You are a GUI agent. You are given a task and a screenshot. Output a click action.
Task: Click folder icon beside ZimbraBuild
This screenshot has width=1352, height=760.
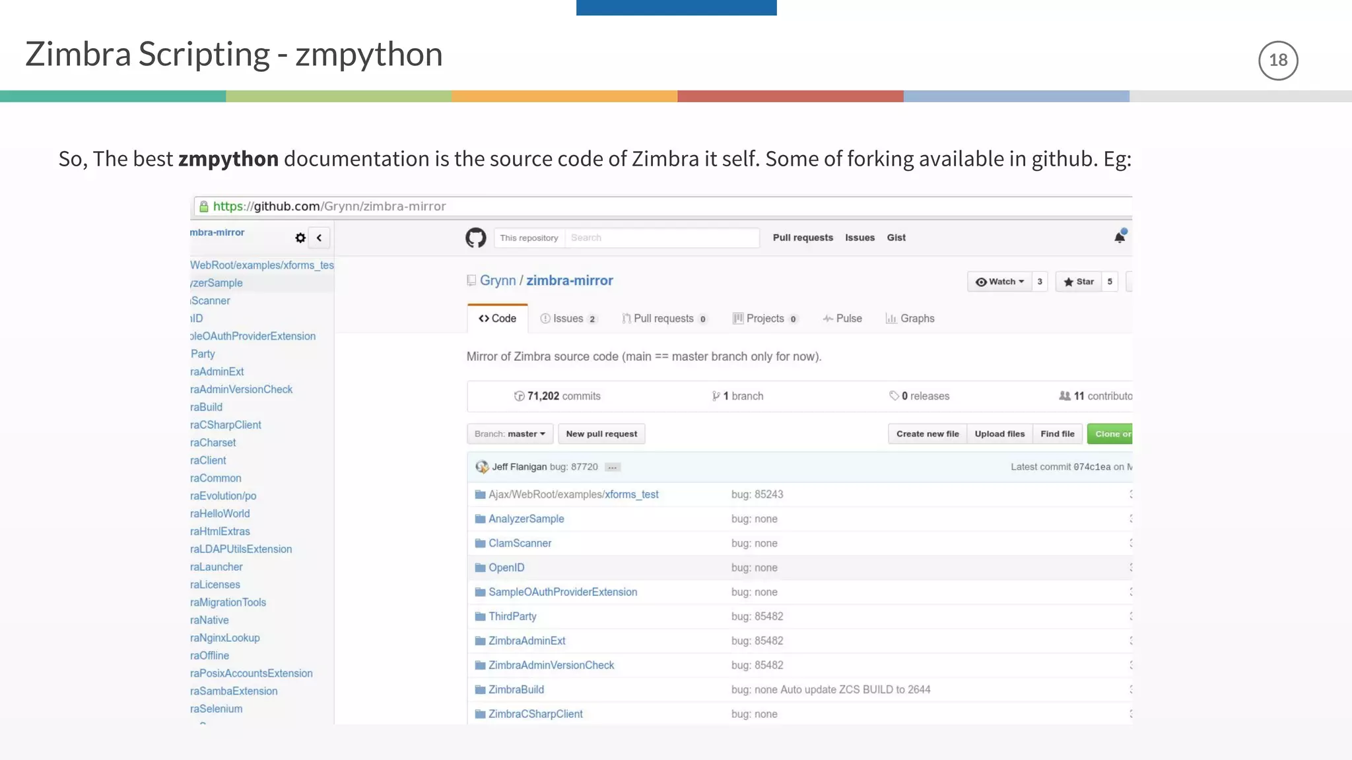[480, 690]
